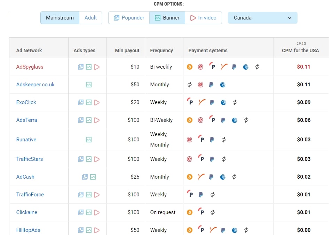The image size is (332, 235).
Task: Open the AdCash network link
Action: point(25,177)
